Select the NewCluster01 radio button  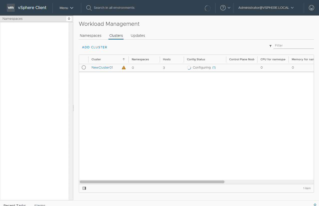click(x=84, y=67)
